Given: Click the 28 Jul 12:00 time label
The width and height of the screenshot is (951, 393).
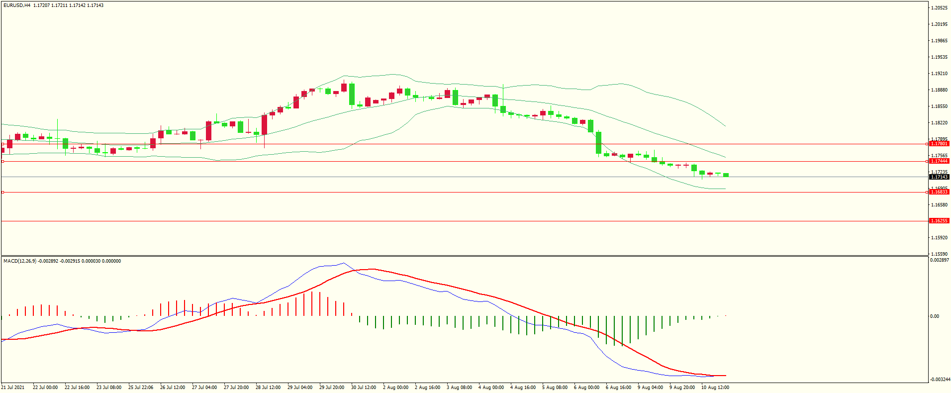Looking at the screenshot, I should (x=268, y=388).
